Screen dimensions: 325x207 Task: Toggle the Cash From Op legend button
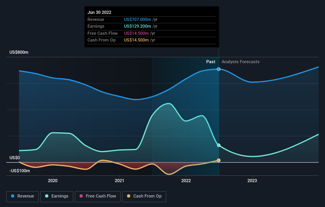click(144, 196)
